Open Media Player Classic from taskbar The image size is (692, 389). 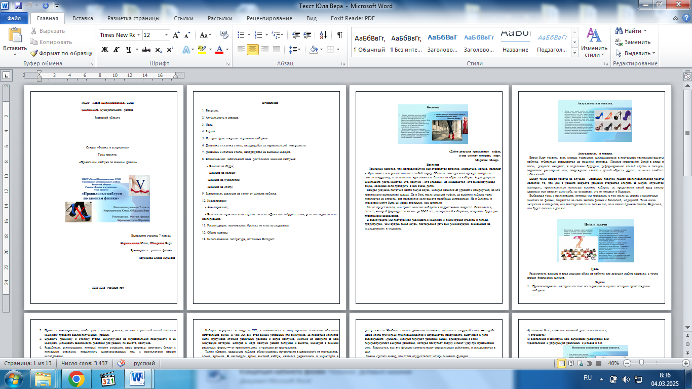(x=107, y=378)
